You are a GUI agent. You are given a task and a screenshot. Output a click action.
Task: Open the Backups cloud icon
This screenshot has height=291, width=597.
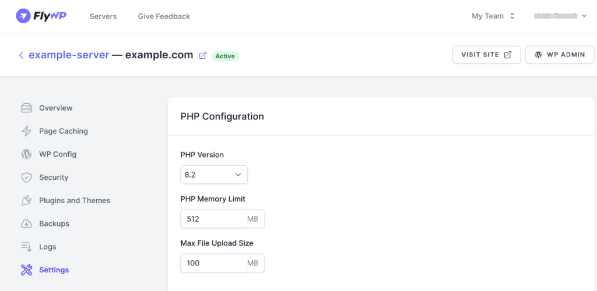point(26,223)
